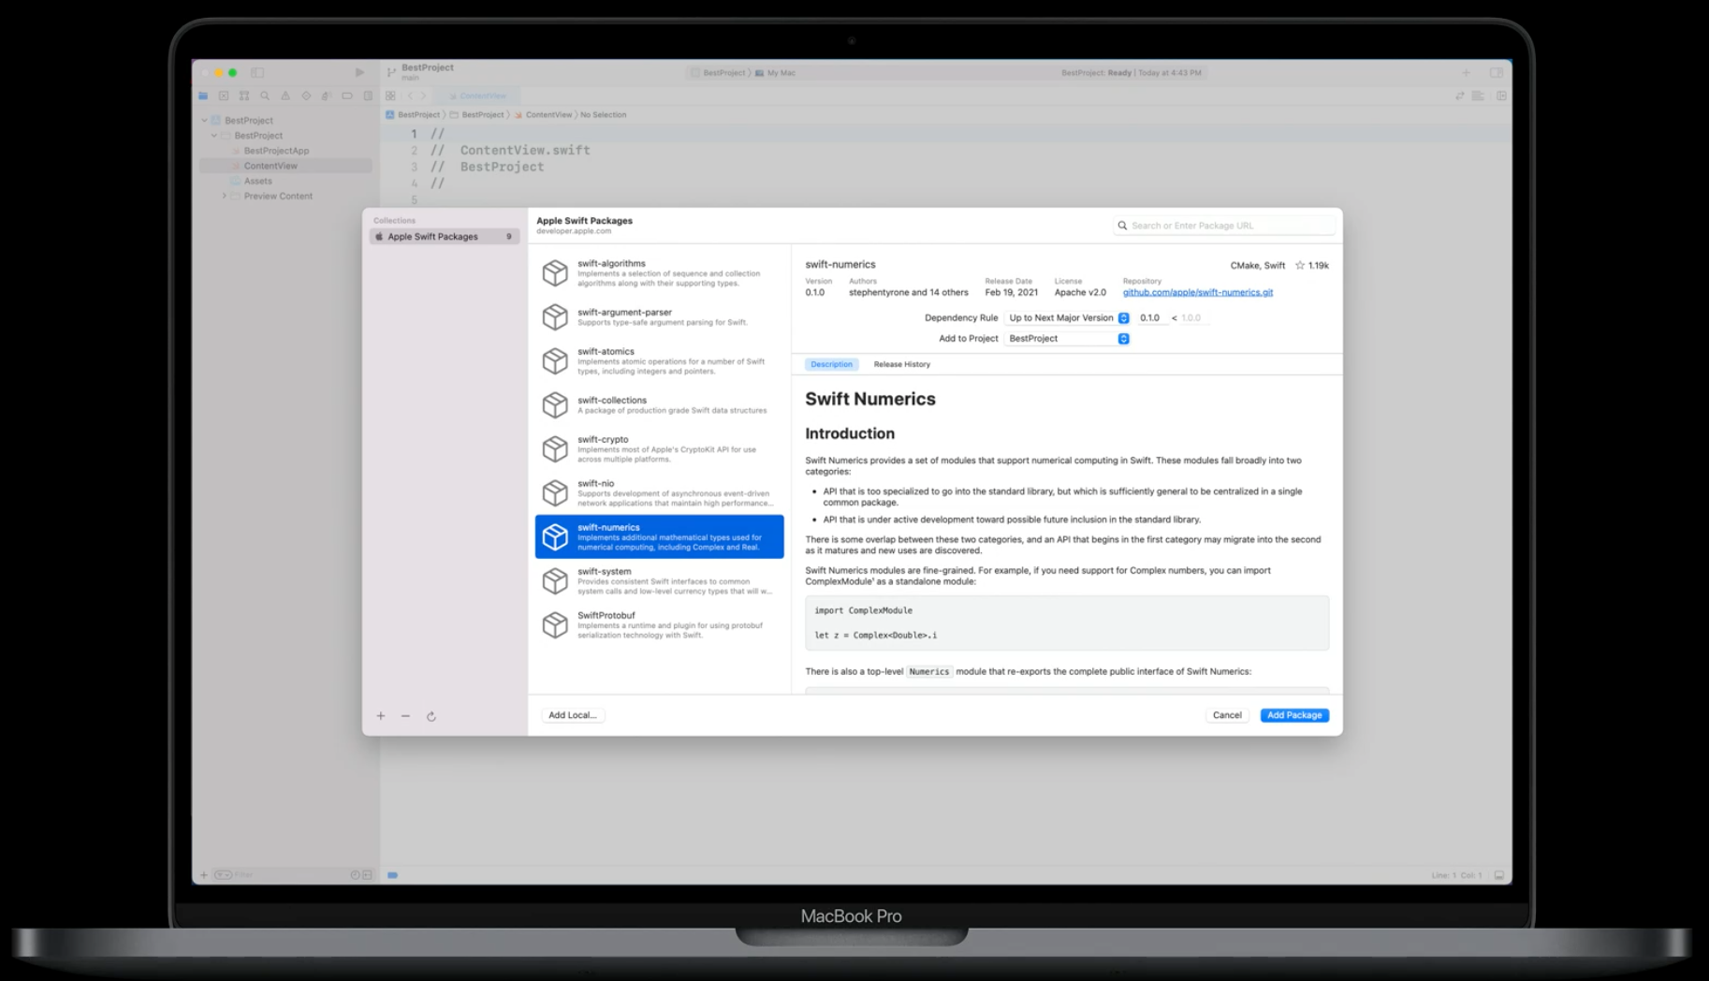
Task: Remove collection with the minus button
Action: click(x=405, y=716)
